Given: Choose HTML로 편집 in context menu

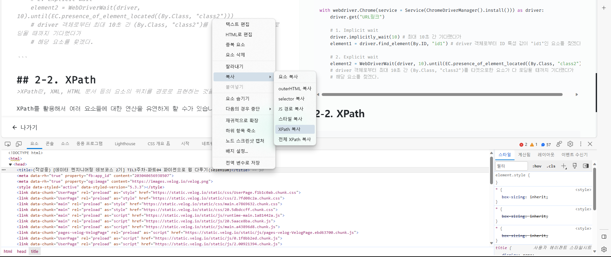Looking at the screenshot, I should 244,34.
